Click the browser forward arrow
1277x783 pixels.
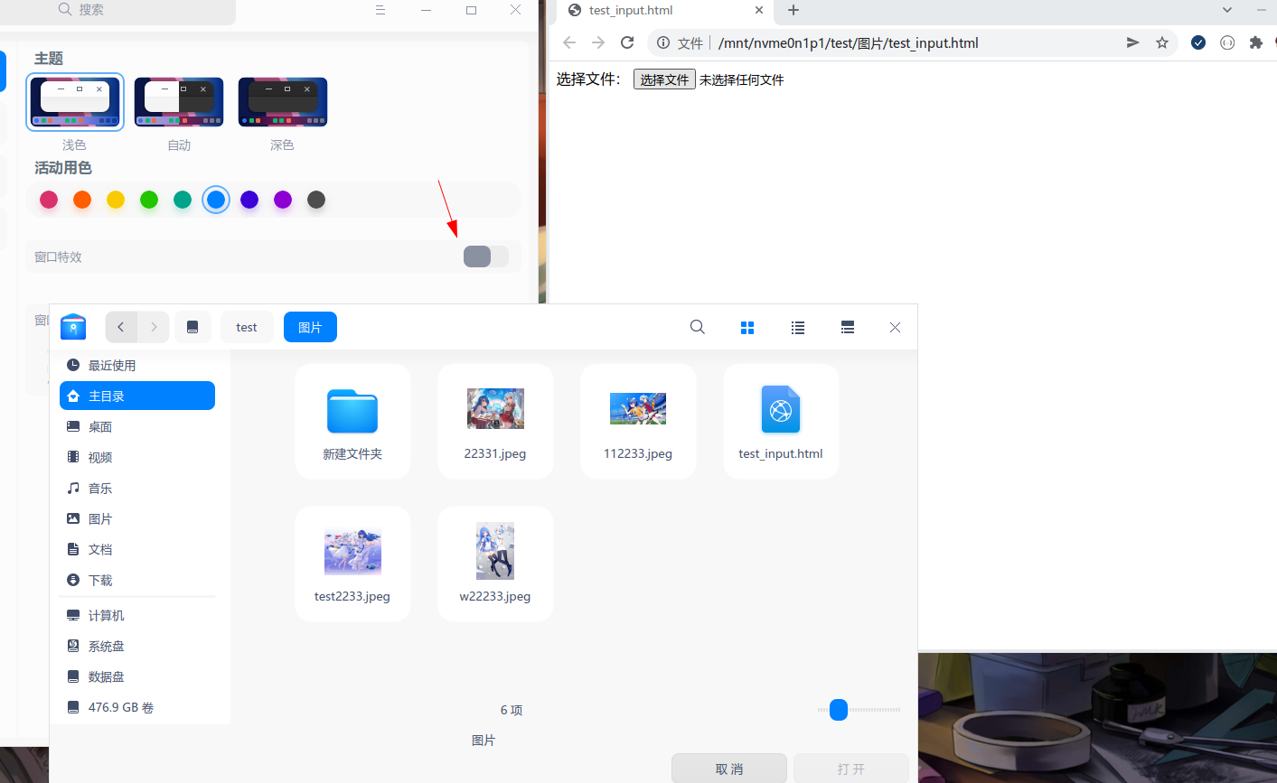click(x=598, y=42)
